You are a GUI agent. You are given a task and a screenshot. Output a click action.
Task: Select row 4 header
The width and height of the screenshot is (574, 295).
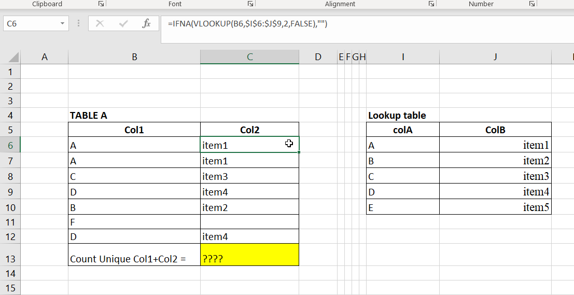click(10, 115)
